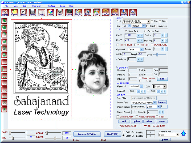This screenshot has width=191, height=143.
Task: Enable the Bold checkbox
Action: (x=152, y=21)
